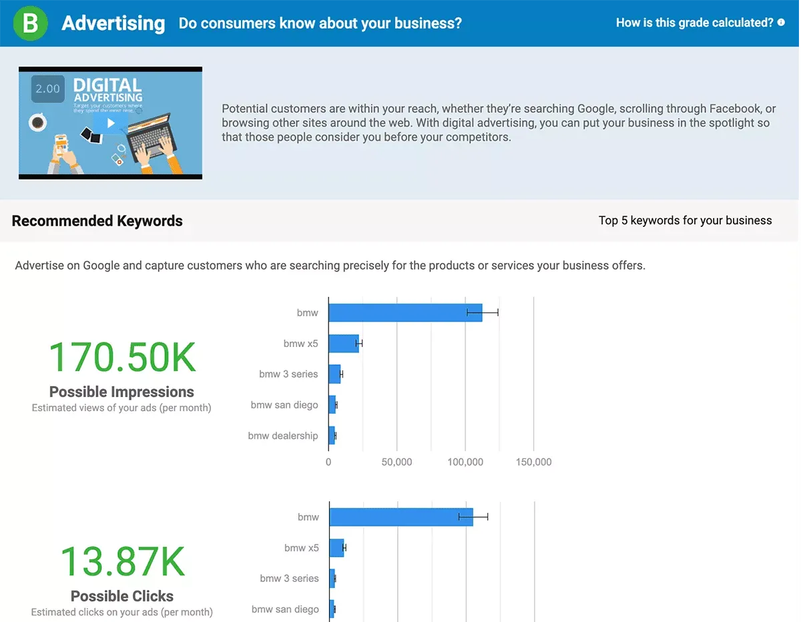Click 'Estimated clicks on your ads (per month)'
The image size is (801, 622).
click(x=122, y=612)
